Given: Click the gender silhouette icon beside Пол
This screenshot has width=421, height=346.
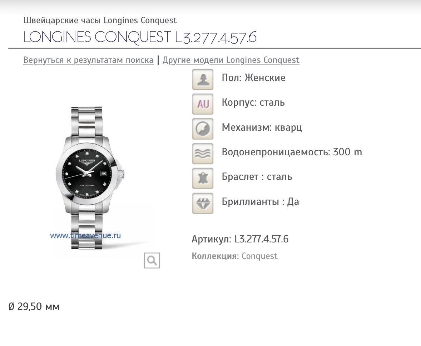Looking at the screenshot, I should (x=203, y=79).
